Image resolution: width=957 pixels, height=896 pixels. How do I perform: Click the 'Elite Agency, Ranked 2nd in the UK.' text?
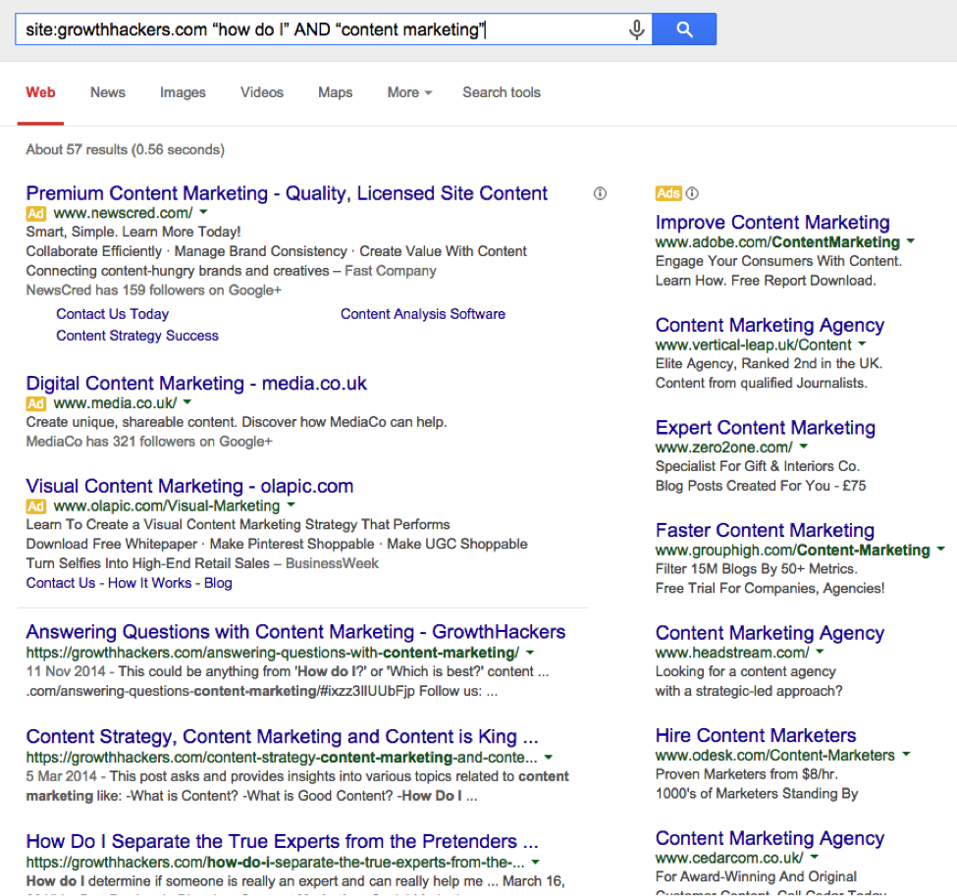coord(769,364)
